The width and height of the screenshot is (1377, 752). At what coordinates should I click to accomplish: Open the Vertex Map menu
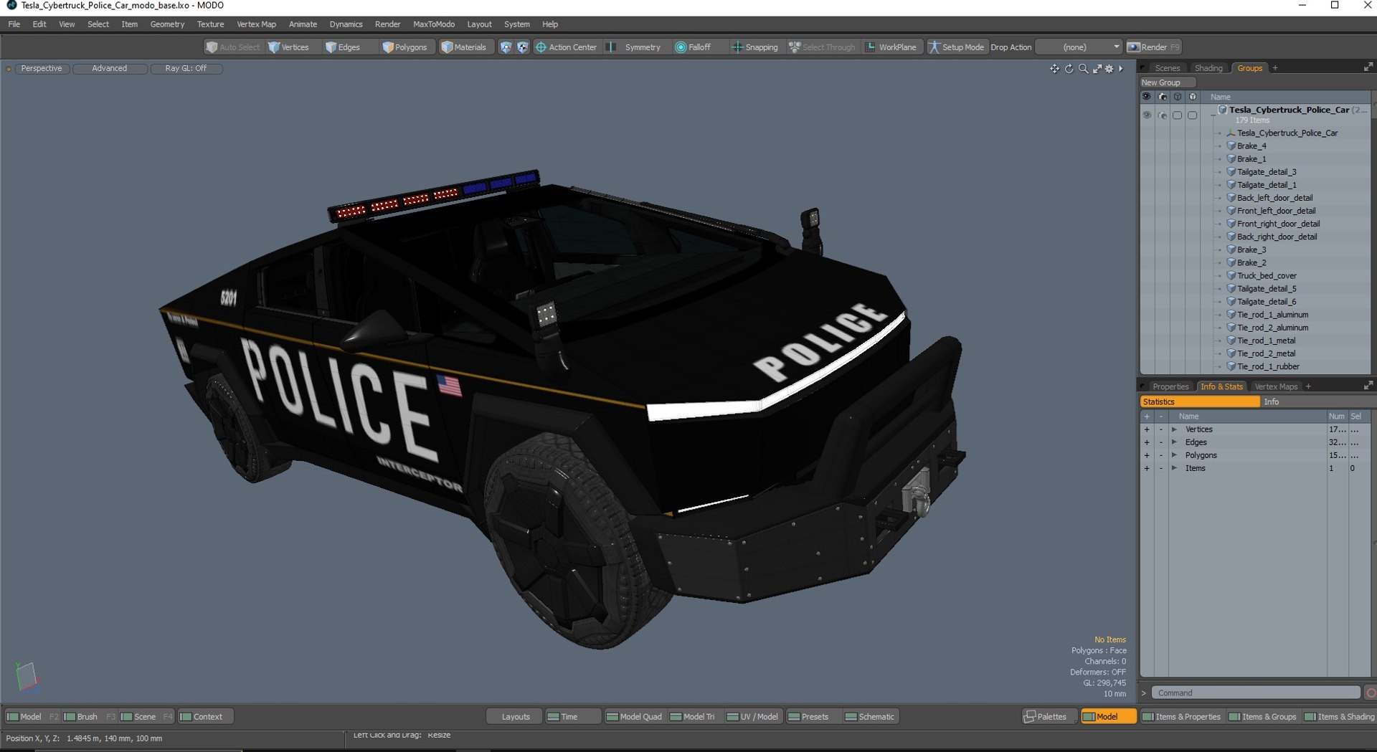256,24
